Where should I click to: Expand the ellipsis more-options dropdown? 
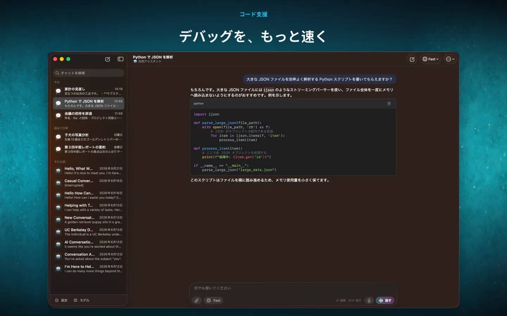tap(450, 59)
